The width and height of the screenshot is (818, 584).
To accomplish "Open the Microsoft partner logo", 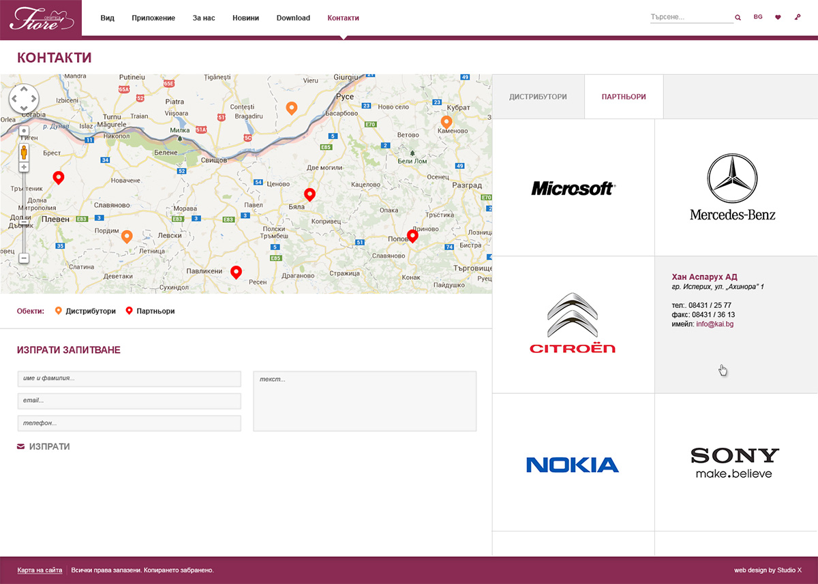I will [x=573, y=188].
